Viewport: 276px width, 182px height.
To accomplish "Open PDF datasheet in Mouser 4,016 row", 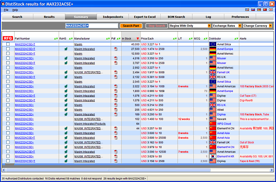I will click(x=116, y=58).
